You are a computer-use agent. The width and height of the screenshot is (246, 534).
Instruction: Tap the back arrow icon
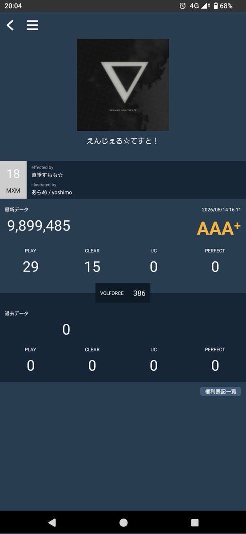[x=10, y=25]
